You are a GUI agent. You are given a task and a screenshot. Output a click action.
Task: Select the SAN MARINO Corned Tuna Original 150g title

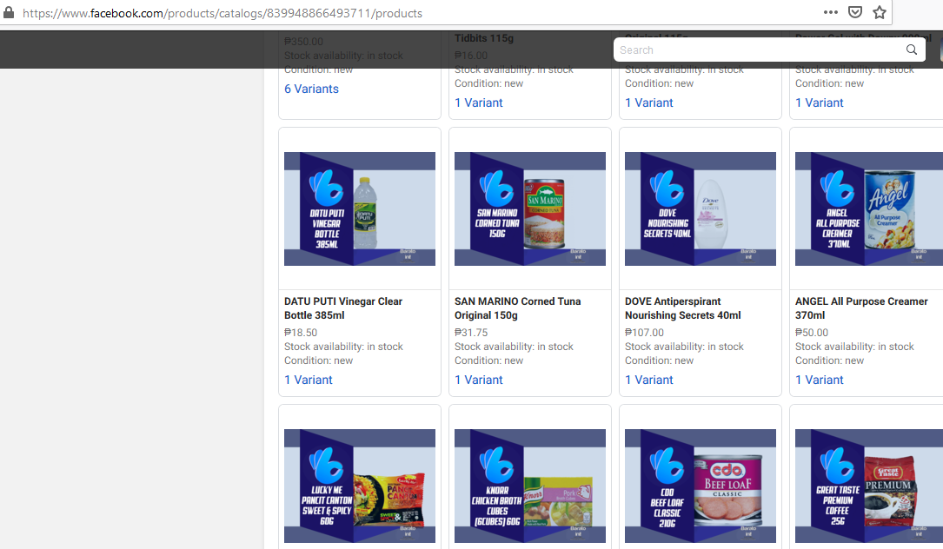point(518,308)
